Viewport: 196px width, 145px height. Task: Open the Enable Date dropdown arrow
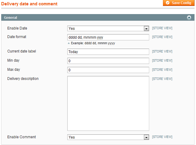(146, 29)
